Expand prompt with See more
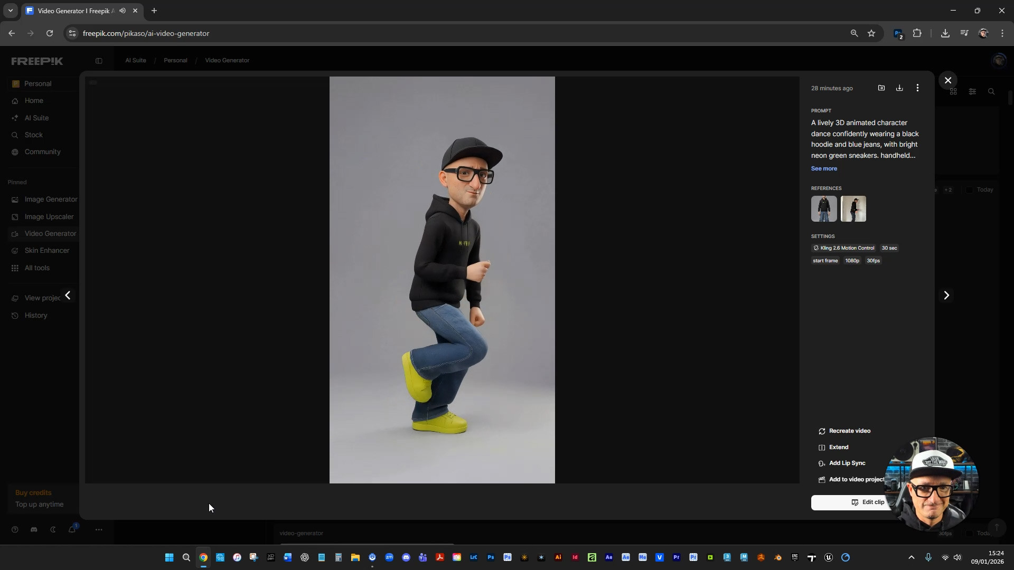Image resolution: width=1014 pixels, height=570 pixels. click(x=824, y=169)
